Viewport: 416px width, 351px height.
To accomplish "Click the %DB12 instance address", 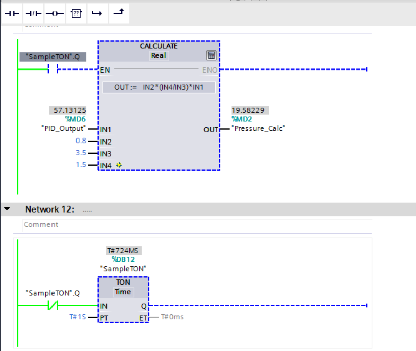I will pyautogui.click(x=123, y=260).
